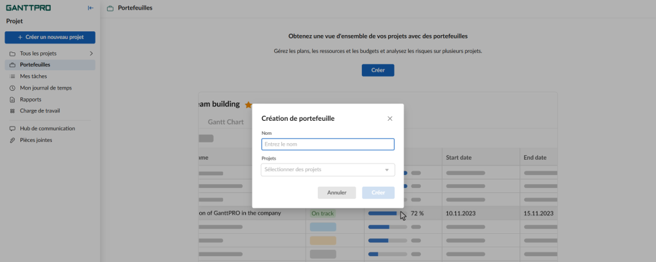656x262 pixels.
Task: Click the GanttPRO logo
Action: click(28, 8)
